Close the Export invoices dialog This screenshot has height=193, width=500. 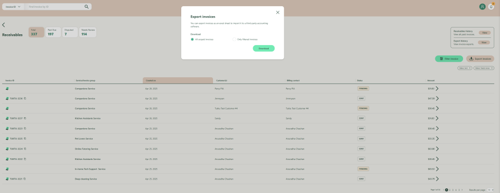278,12
